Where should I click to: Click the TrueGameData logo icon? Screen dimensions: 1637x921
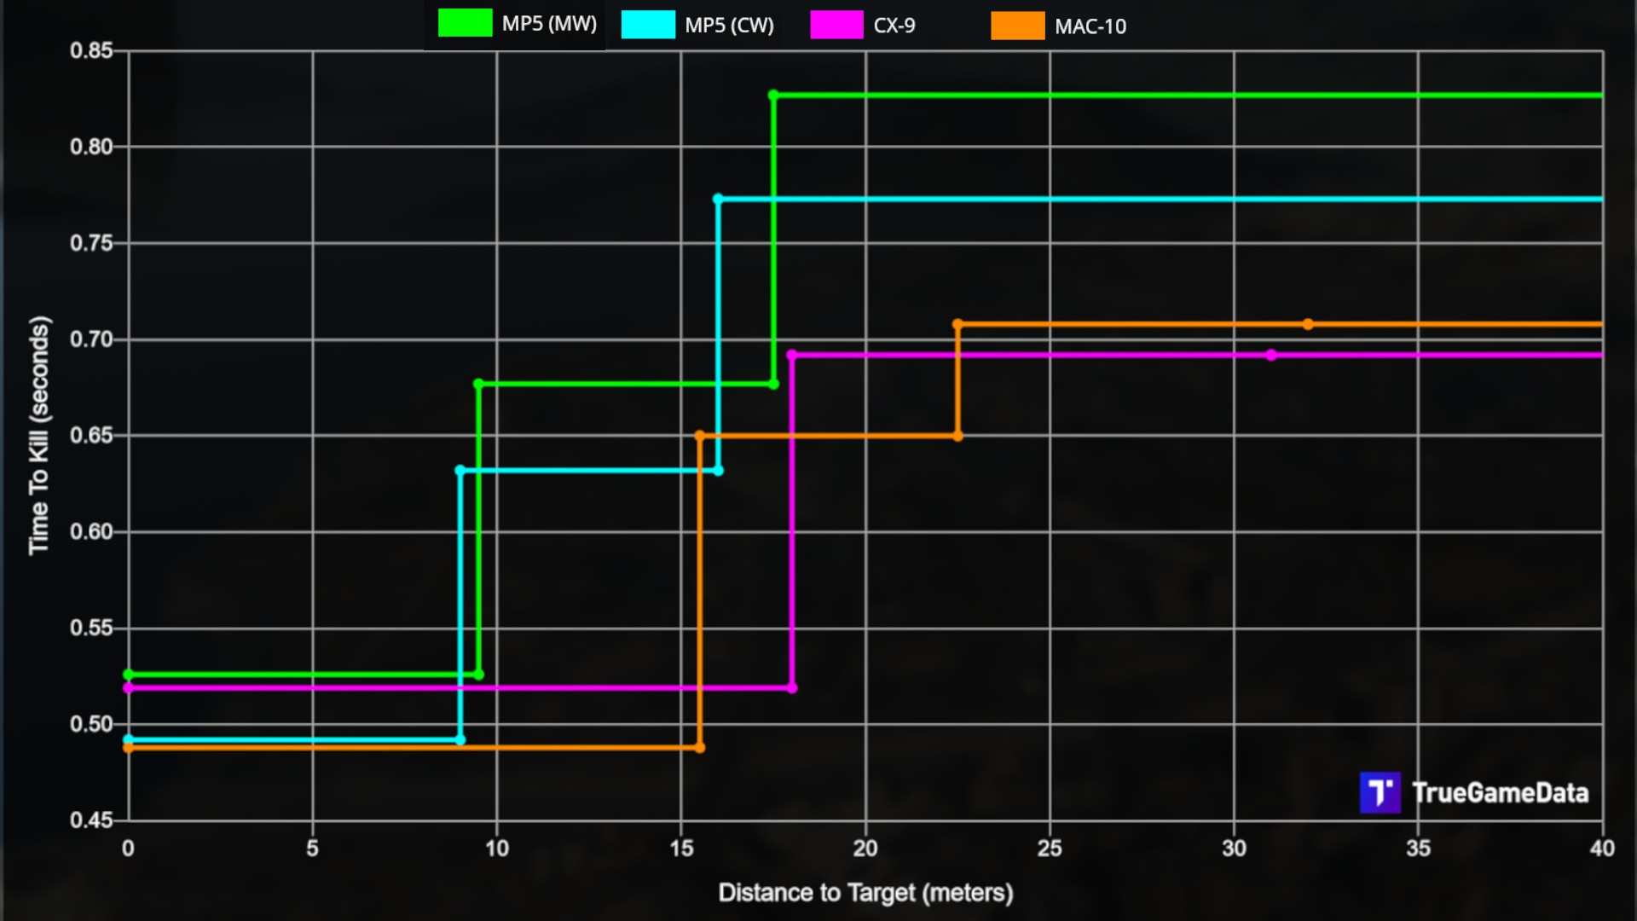click(x=1380, y=792)
